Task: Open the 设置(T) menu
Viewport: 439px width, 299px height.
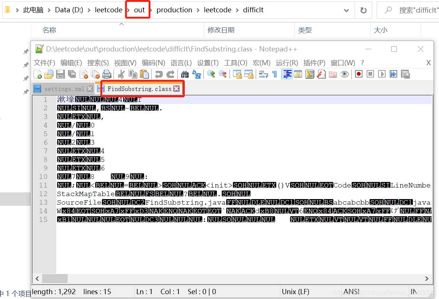Action: click(x=208, y=63)
